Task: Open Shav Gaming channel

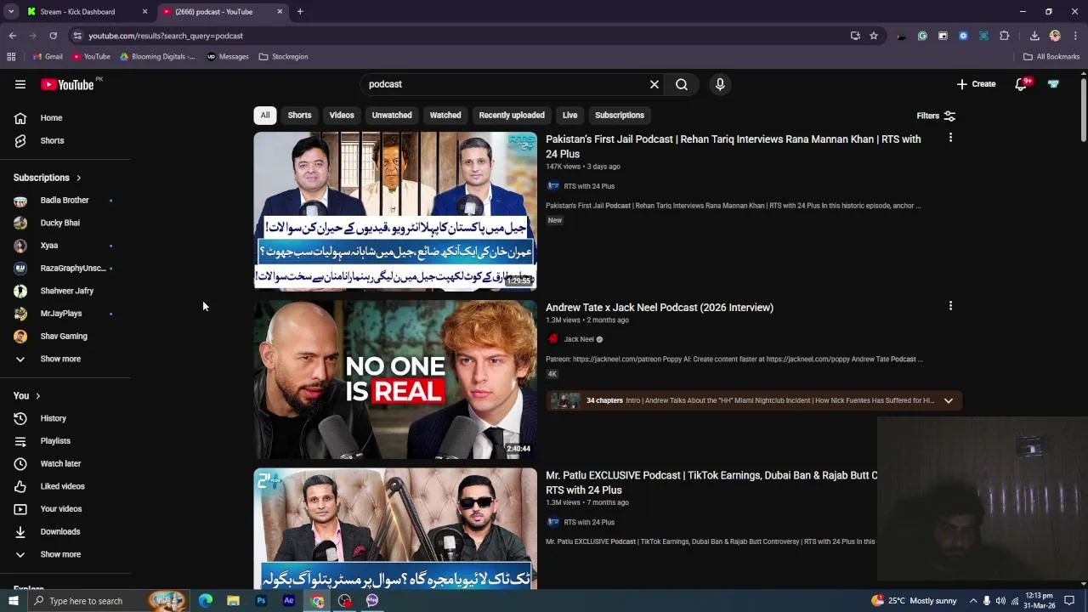Action: point(65,336)
